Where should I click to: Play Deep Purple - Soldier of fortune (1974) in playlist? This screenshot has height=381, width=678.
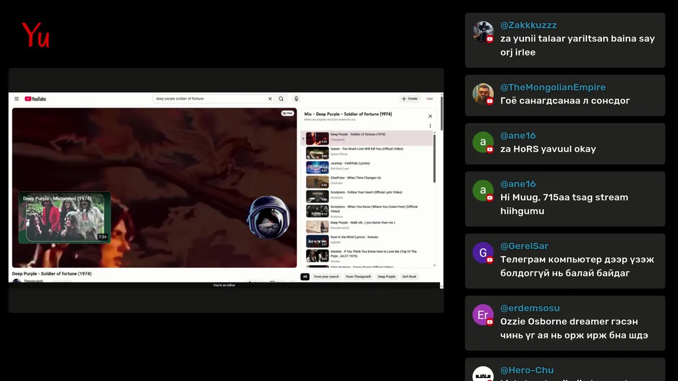pyautogui.click(x=367, y=139)
